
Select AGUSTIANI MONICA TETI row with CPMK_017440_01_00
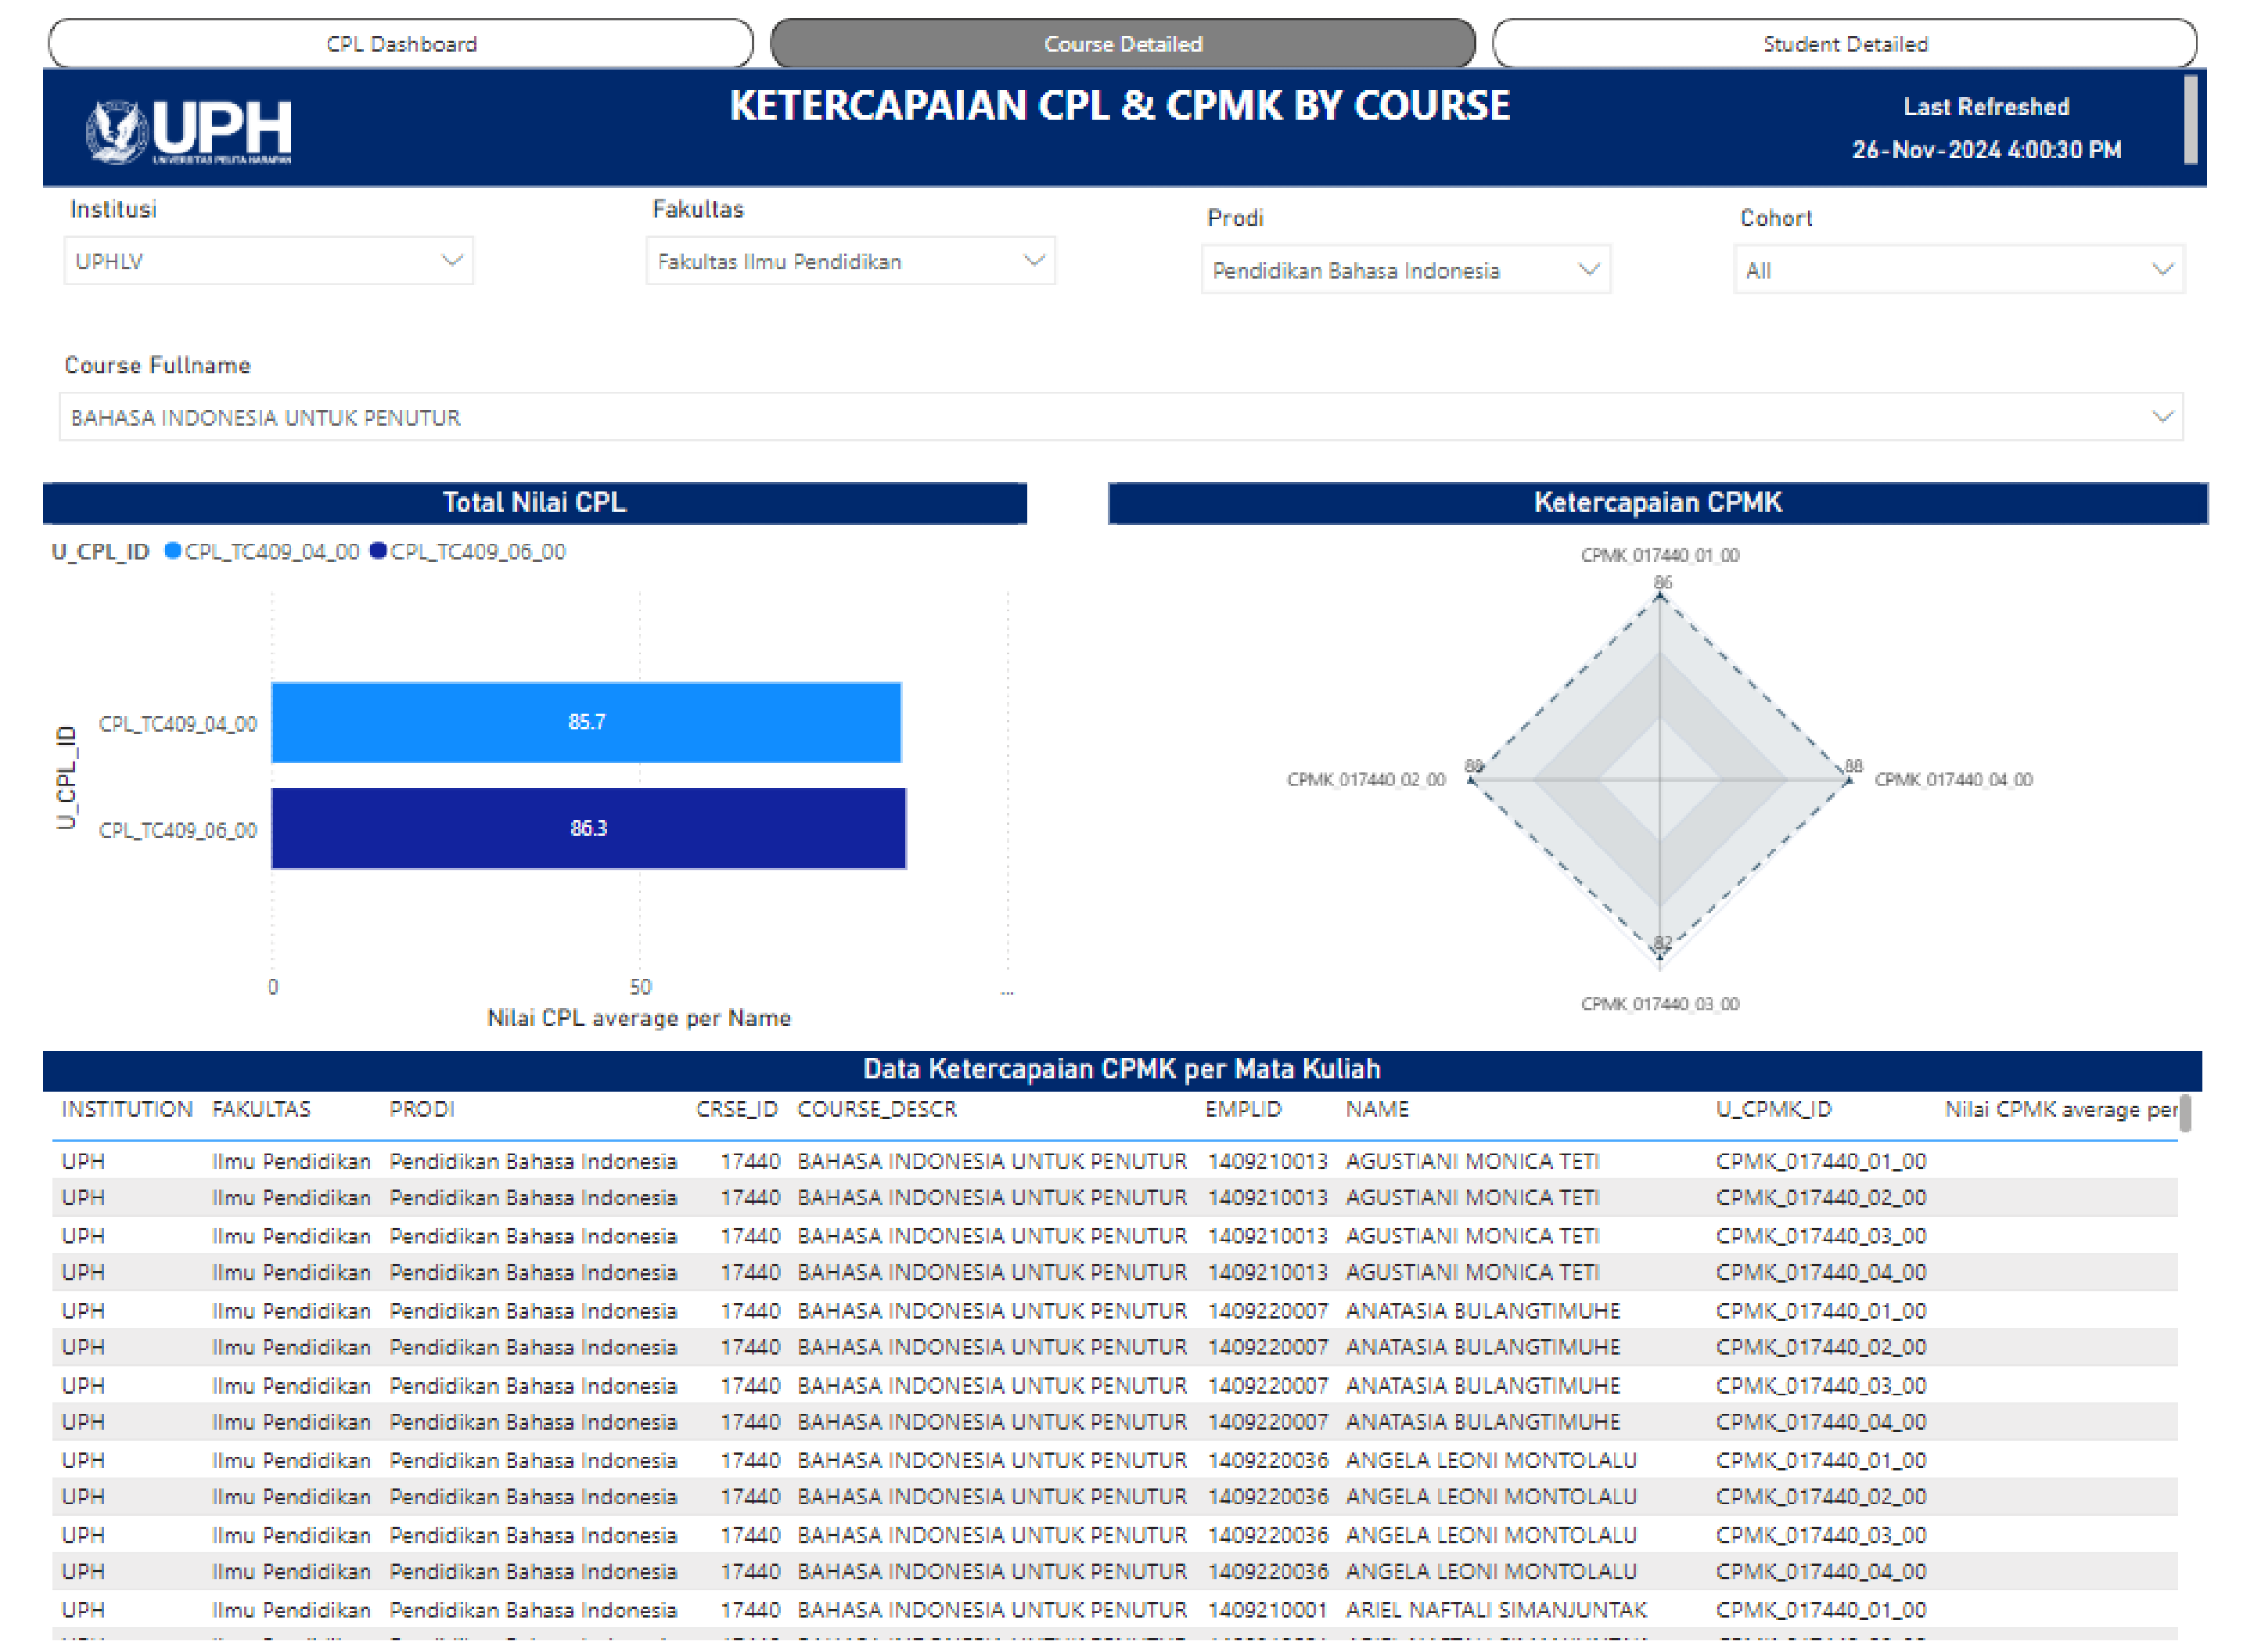(1115, 1161)
